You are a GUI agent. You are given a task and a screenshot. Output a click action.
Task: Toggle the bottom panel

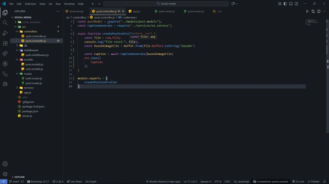[291, 4]
